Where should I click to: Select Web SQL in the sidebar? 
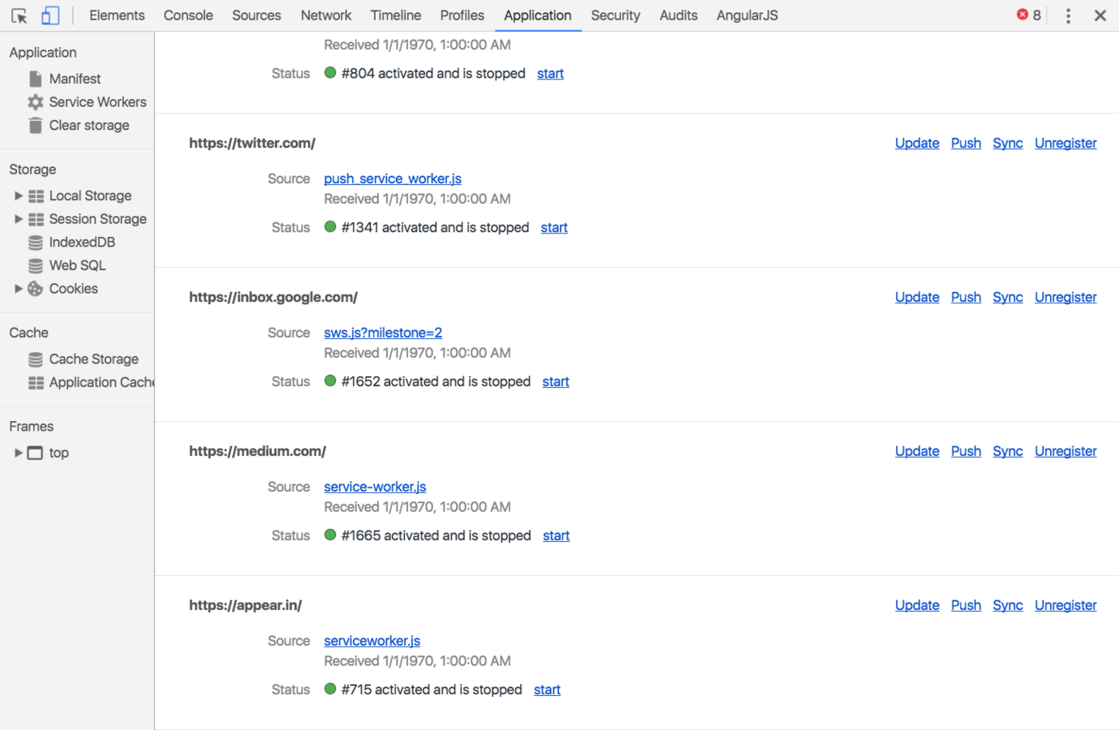pyautogui.click(x=77, y=266)
